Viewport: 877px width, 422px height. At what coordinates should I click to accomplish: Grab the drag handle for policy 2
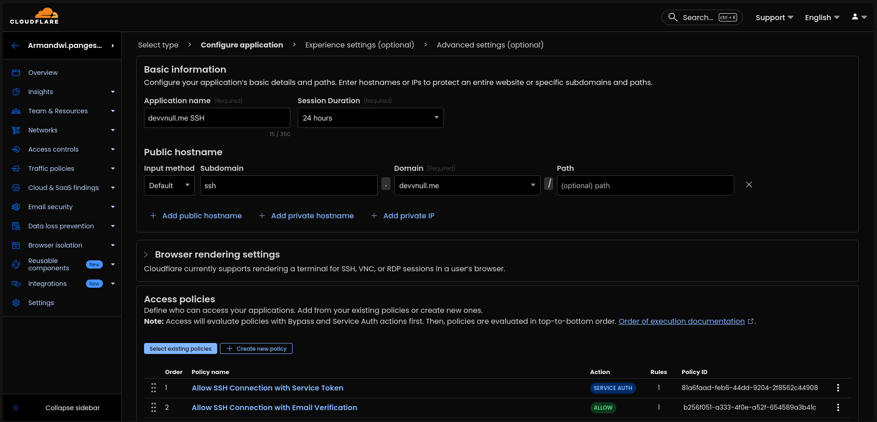[x=154, y=407]
